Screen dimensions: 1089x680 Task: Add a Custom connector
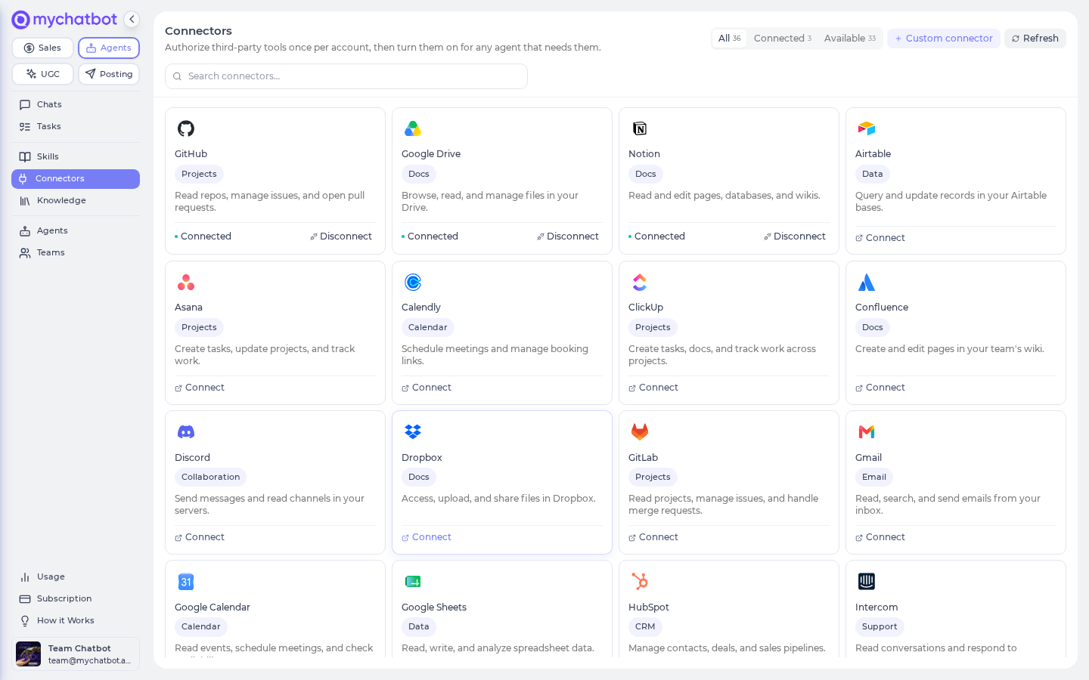click(x=944, y=39)
